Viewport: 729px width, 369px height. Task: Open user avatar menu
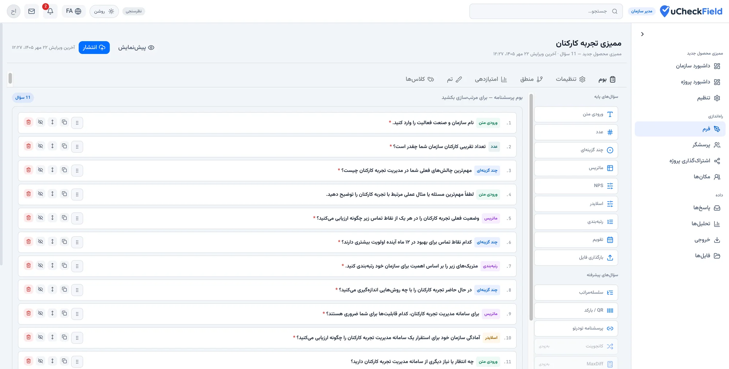point(13,11)
